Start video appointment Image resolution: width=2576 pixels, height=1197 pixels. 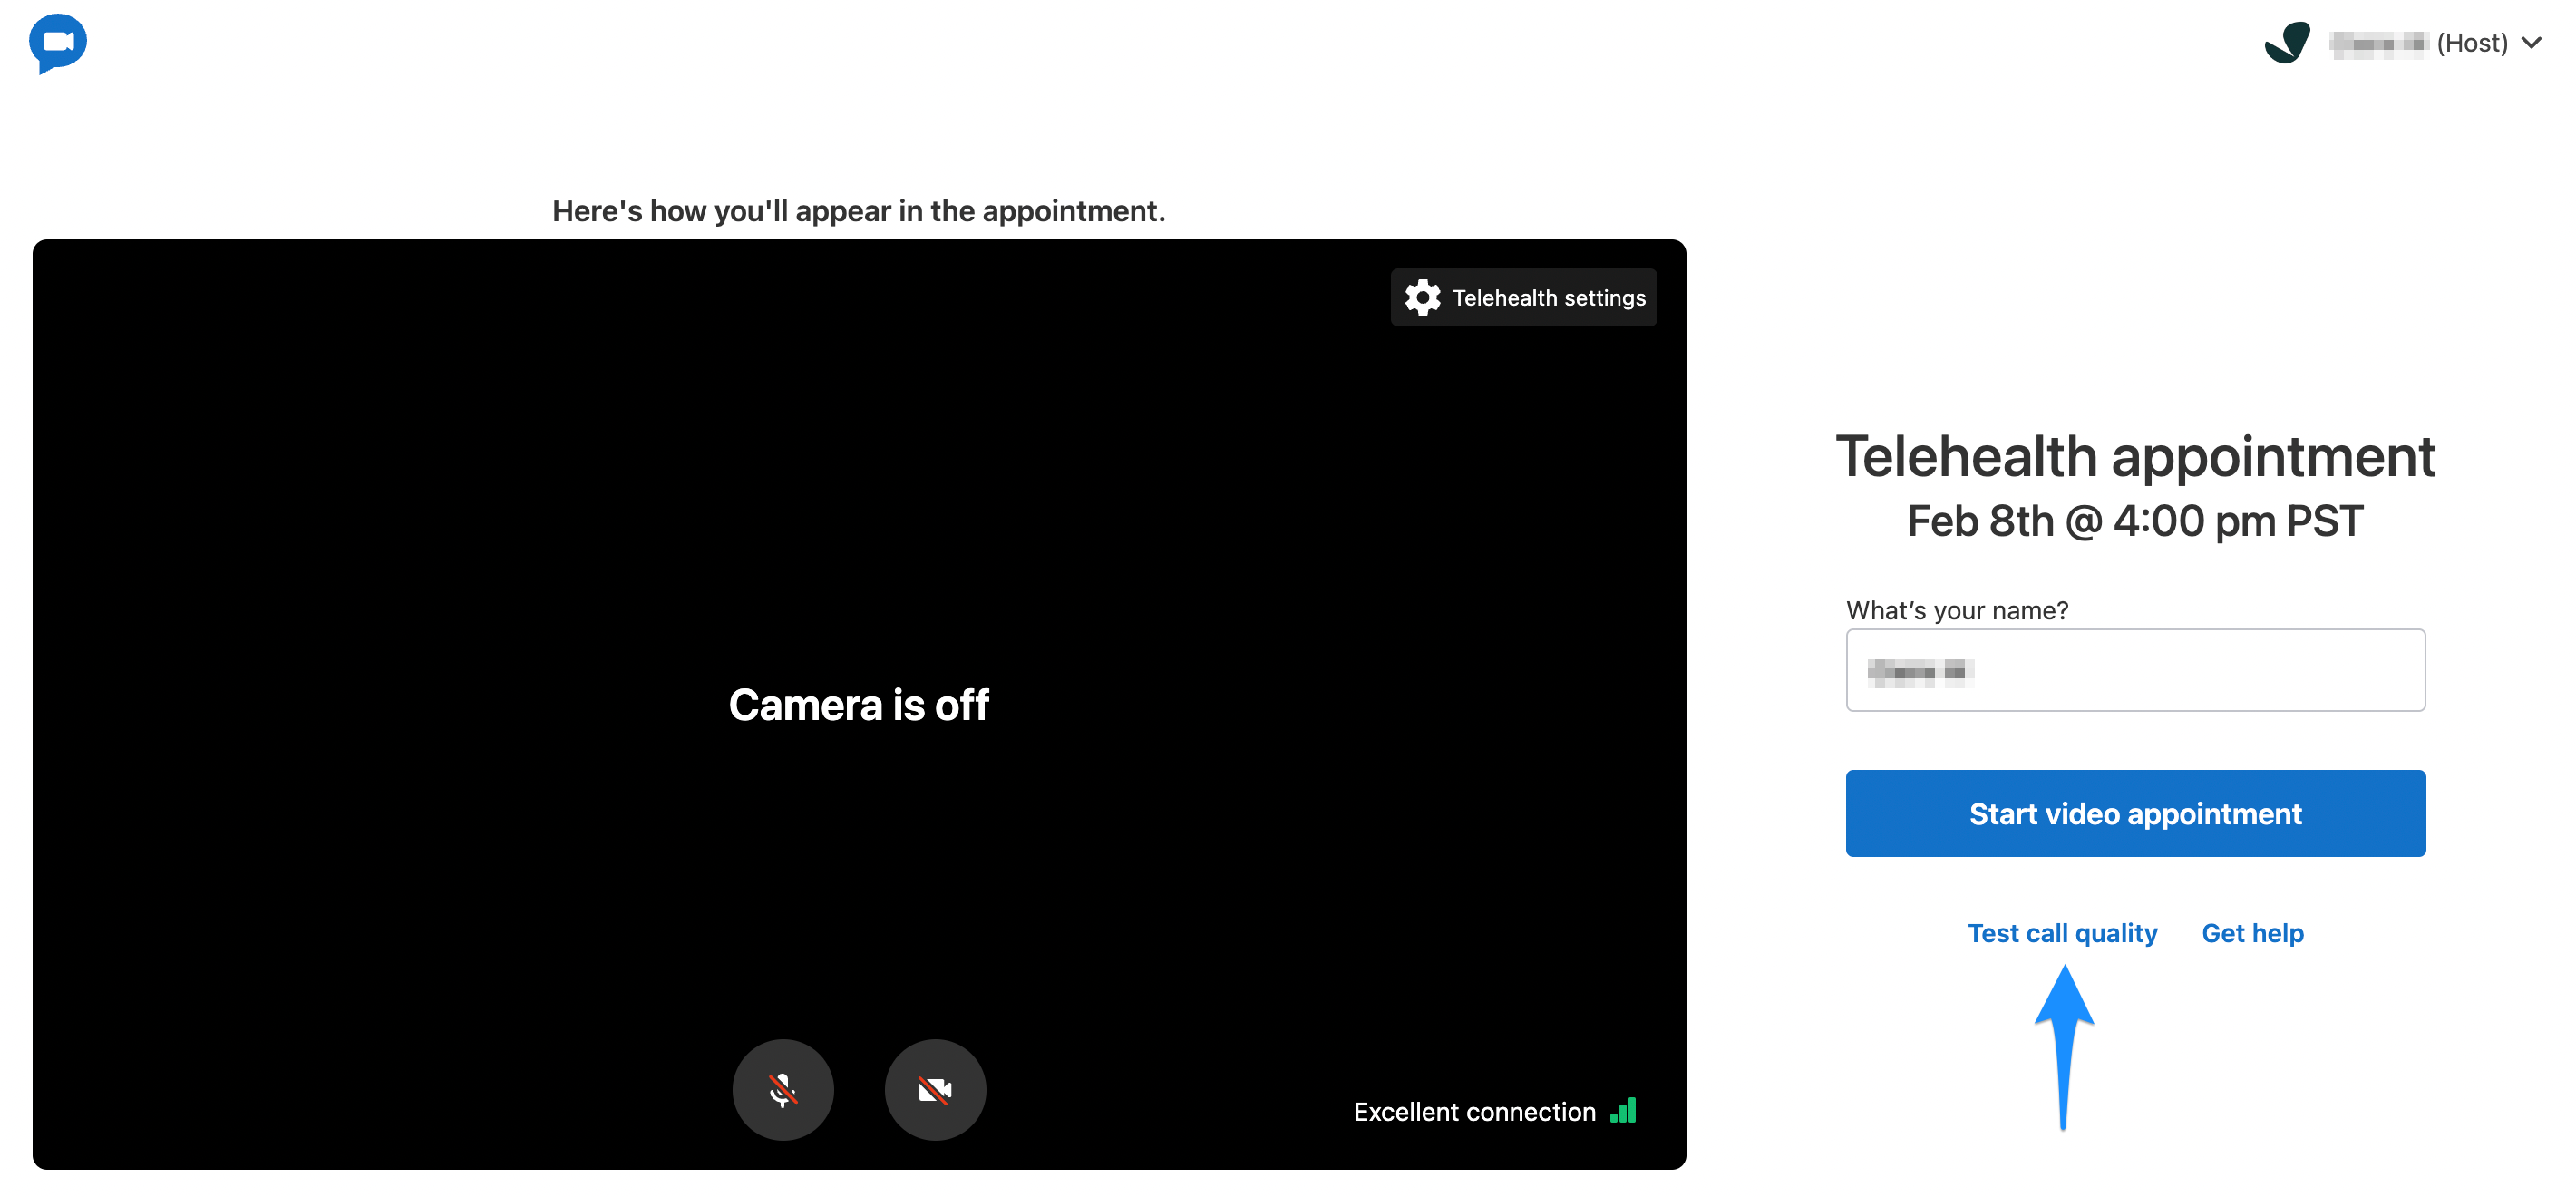pos(2135,813)
